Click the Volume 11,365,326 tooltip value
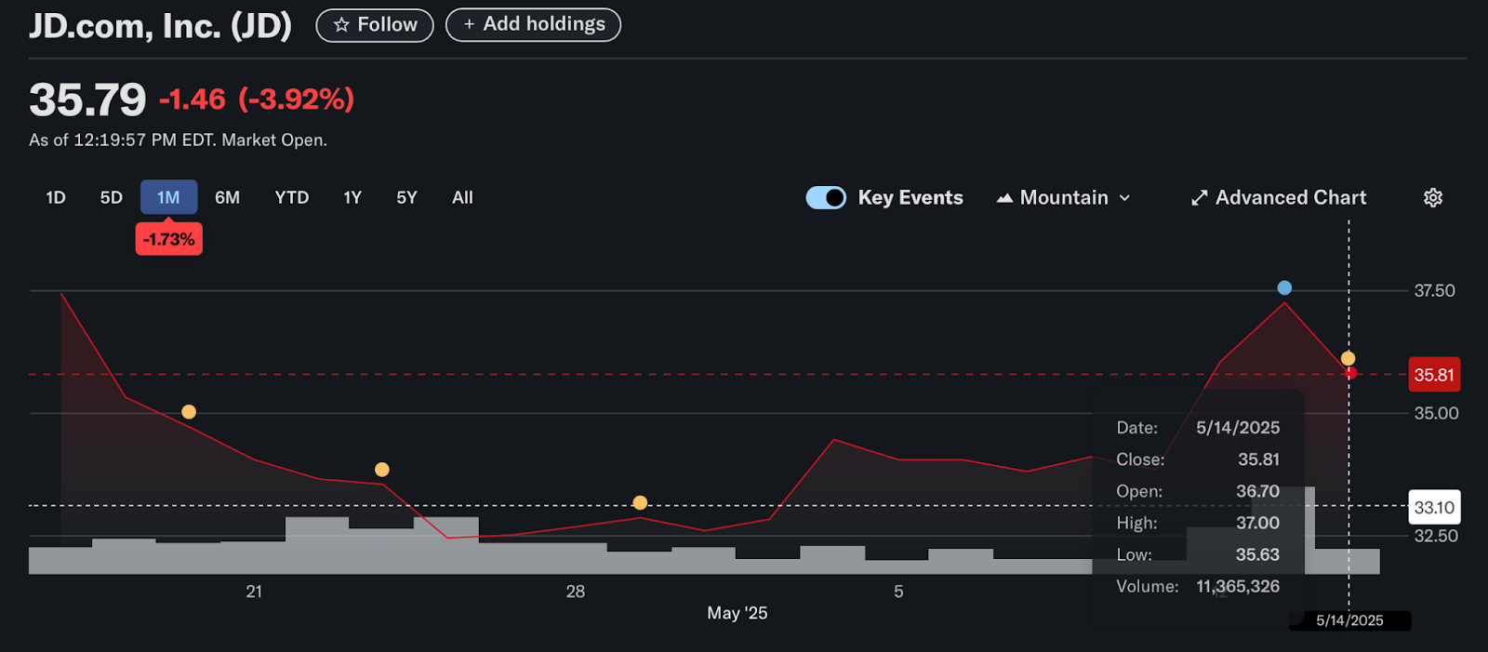Image resolution: width=1488 pixels, height=652 pixels. (x=1238, y=586)
